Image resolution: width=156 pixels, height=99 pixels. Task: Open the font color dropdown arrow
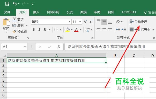point(80,30)
